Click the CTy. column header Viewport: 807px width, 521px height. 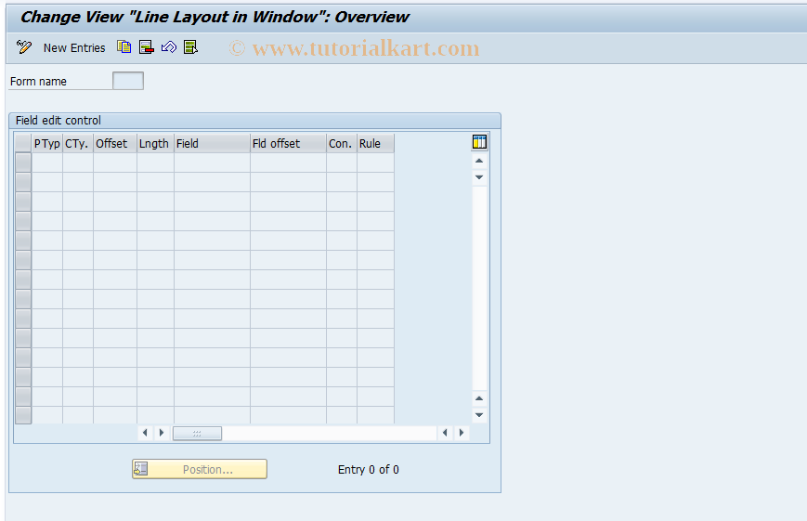tap(78, 144)
